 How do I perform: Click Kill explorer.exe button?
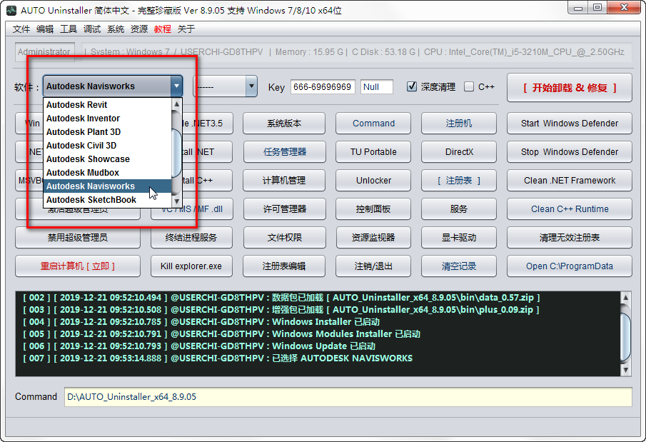[x=191, y=266]
